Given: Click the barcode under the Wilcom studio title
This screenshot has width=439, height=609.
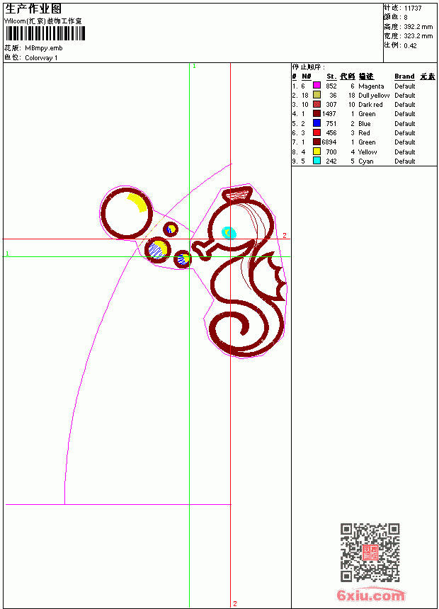Looking at the screenshot, I should (45, 33).
